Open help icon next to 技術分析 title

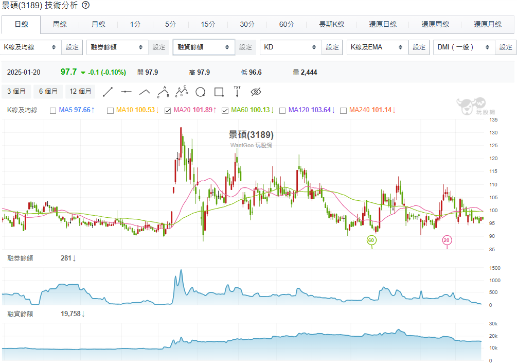click(86, 5)
